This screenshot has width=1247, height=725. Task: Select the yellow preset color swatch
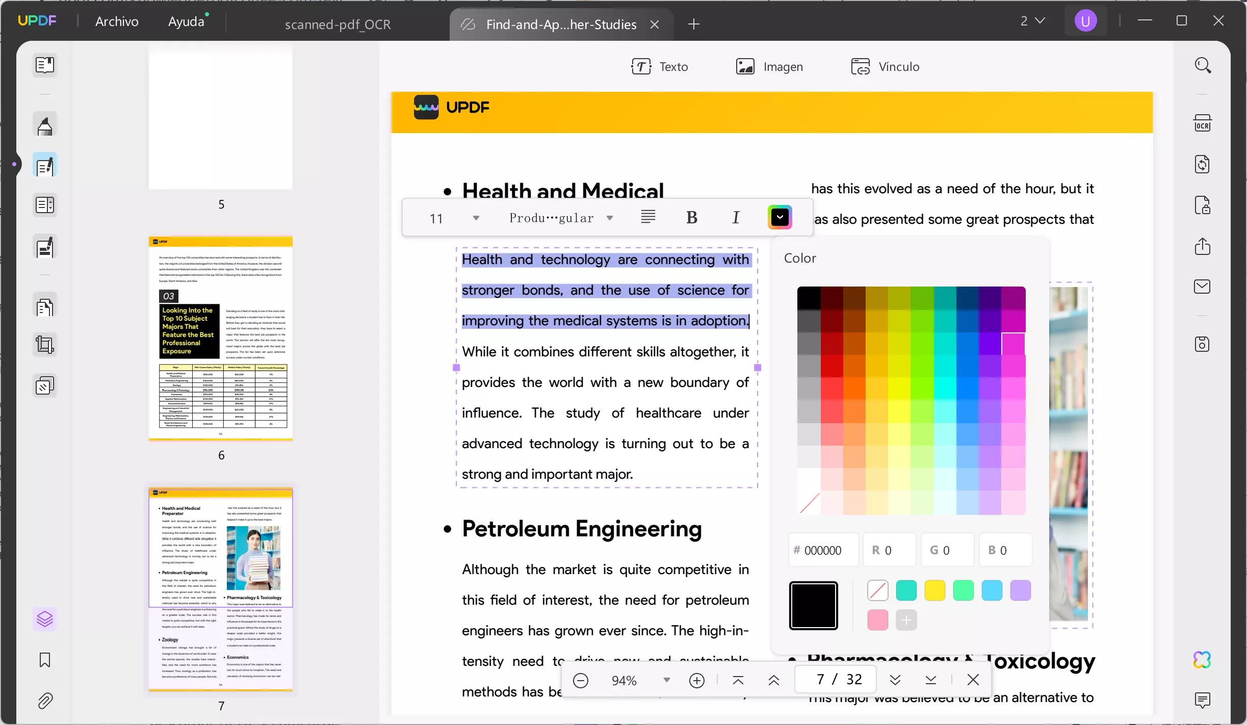point(935,590)
